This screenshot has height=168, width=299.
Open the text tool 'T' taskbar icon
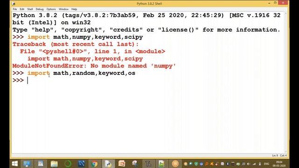coord(149,164)
